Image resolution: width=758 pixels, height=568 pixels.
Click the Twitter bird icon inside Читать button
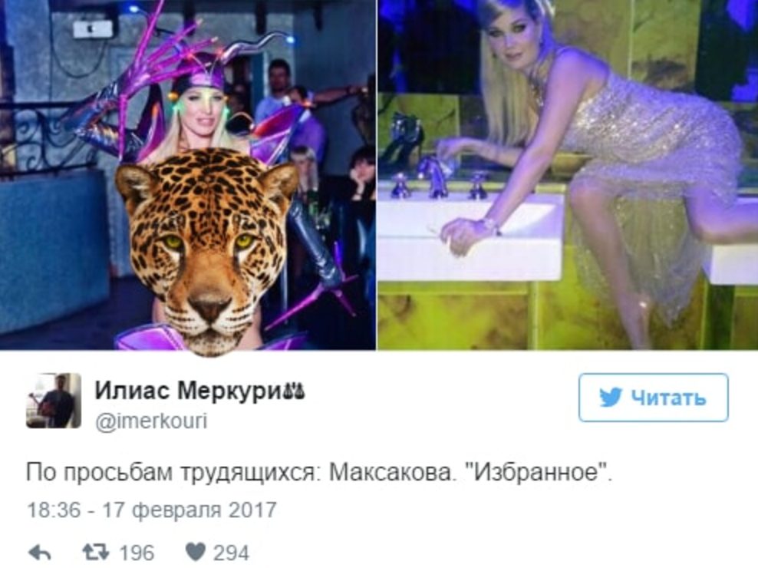pos(611,397)
